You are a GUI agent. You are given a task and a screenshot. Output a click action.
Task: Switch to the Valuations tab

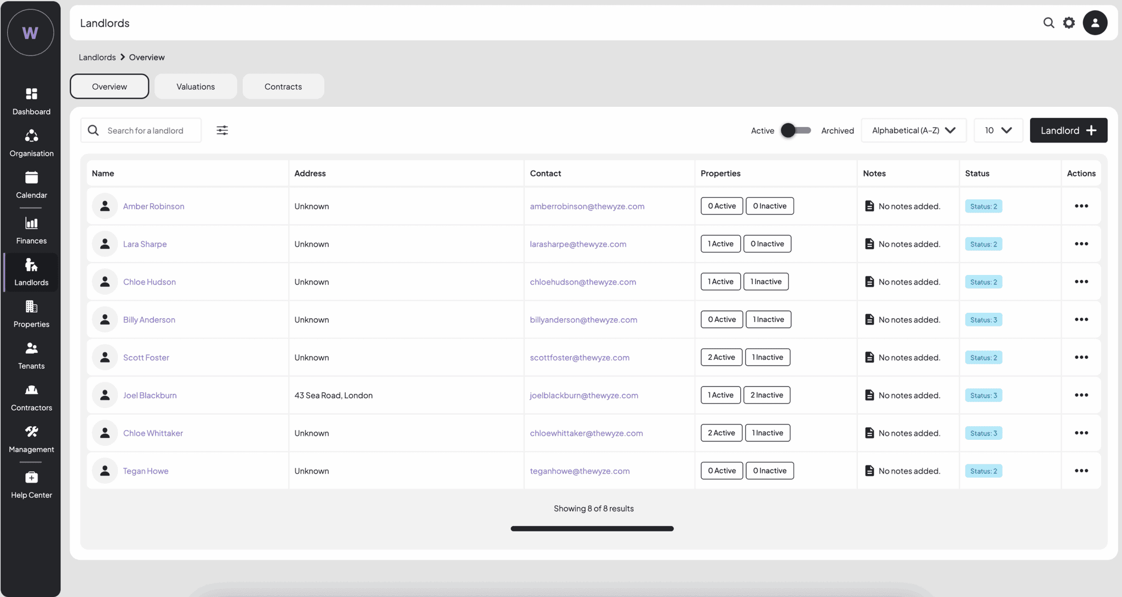point(196,87)
